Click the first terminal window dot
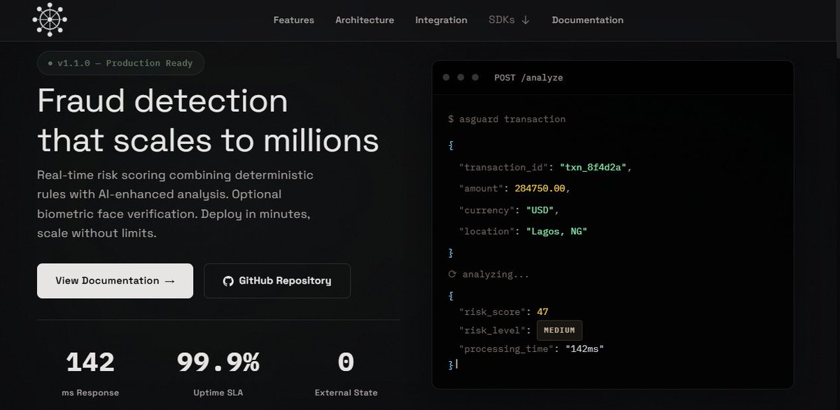This screenshot has width=840, height=410. 446,78
